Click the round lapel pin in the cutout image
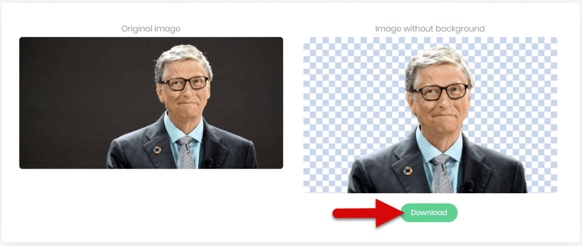 (408, 170)
